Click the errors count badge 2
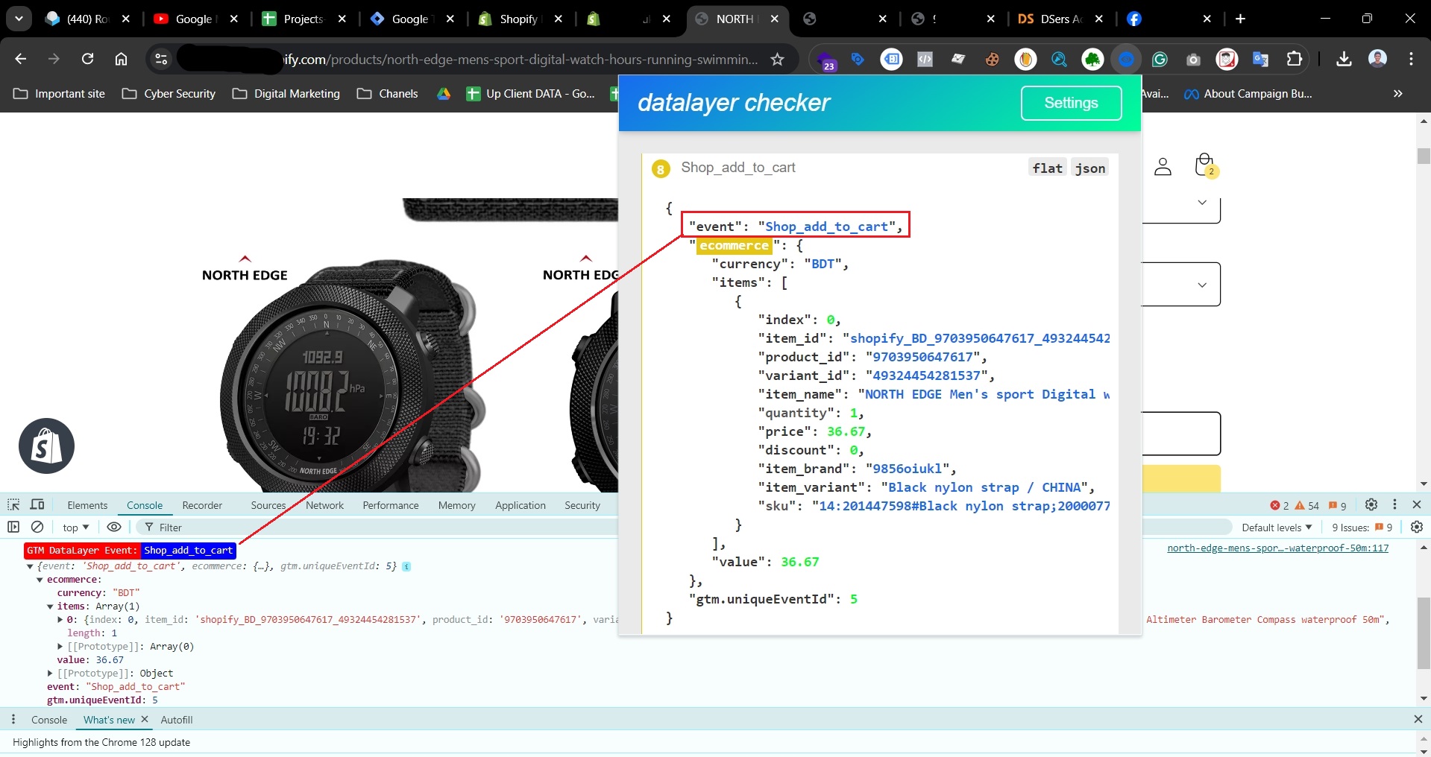 pyautogui.click(x=1280, y=505)
